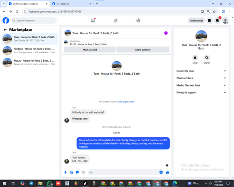The image size is (234, 187).
Task: Record a voice clip with the microphone icon
Action: (66, 172)
